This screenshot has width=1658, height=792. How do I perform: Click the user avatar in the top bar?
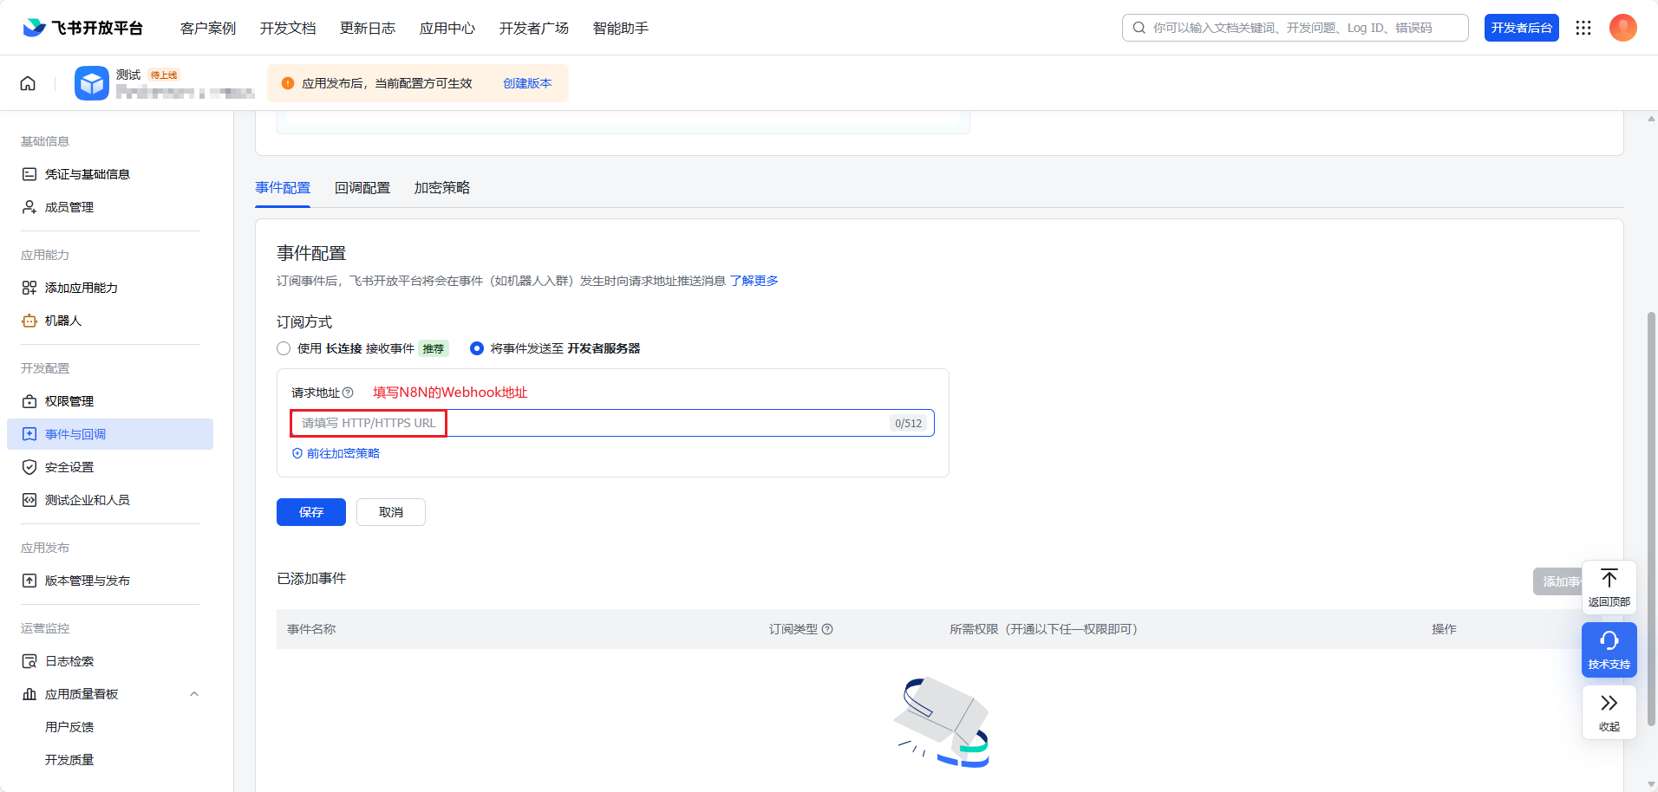pos(1622,27)
